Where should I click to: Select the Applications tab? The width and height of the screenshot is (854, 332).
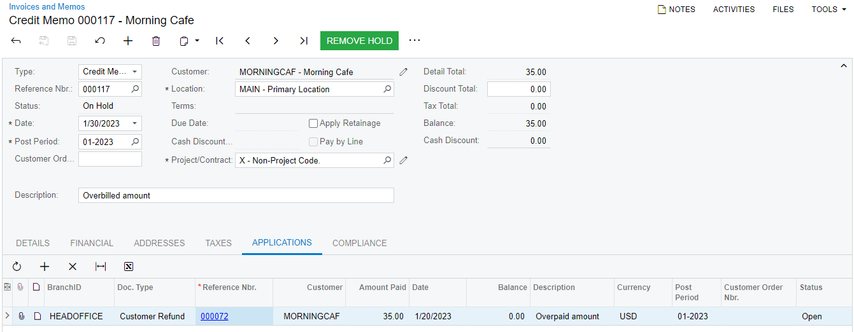282,242
